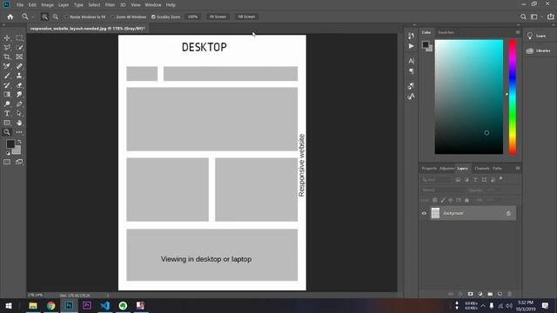Open the Paragraph panel icon
557x313 pixels.
point(411,71)
